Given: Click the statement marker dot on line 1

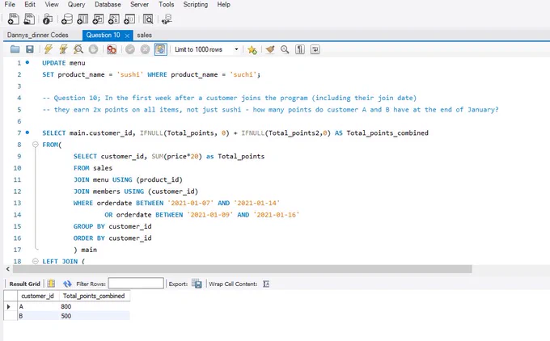Looking at the screenshot, I should pos(27,62).
